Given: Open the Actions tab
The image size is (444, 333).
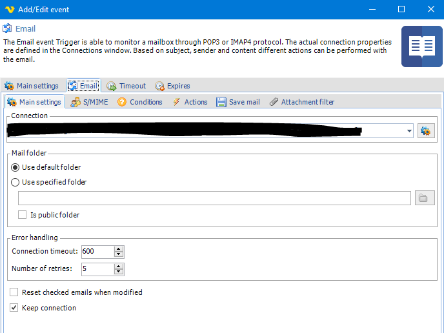Looking at the screenshot, I should click(x=190, y=102).
